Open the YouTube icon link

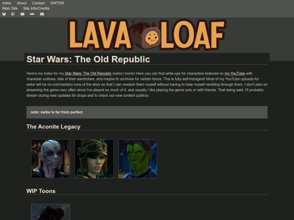click(22, 14)
